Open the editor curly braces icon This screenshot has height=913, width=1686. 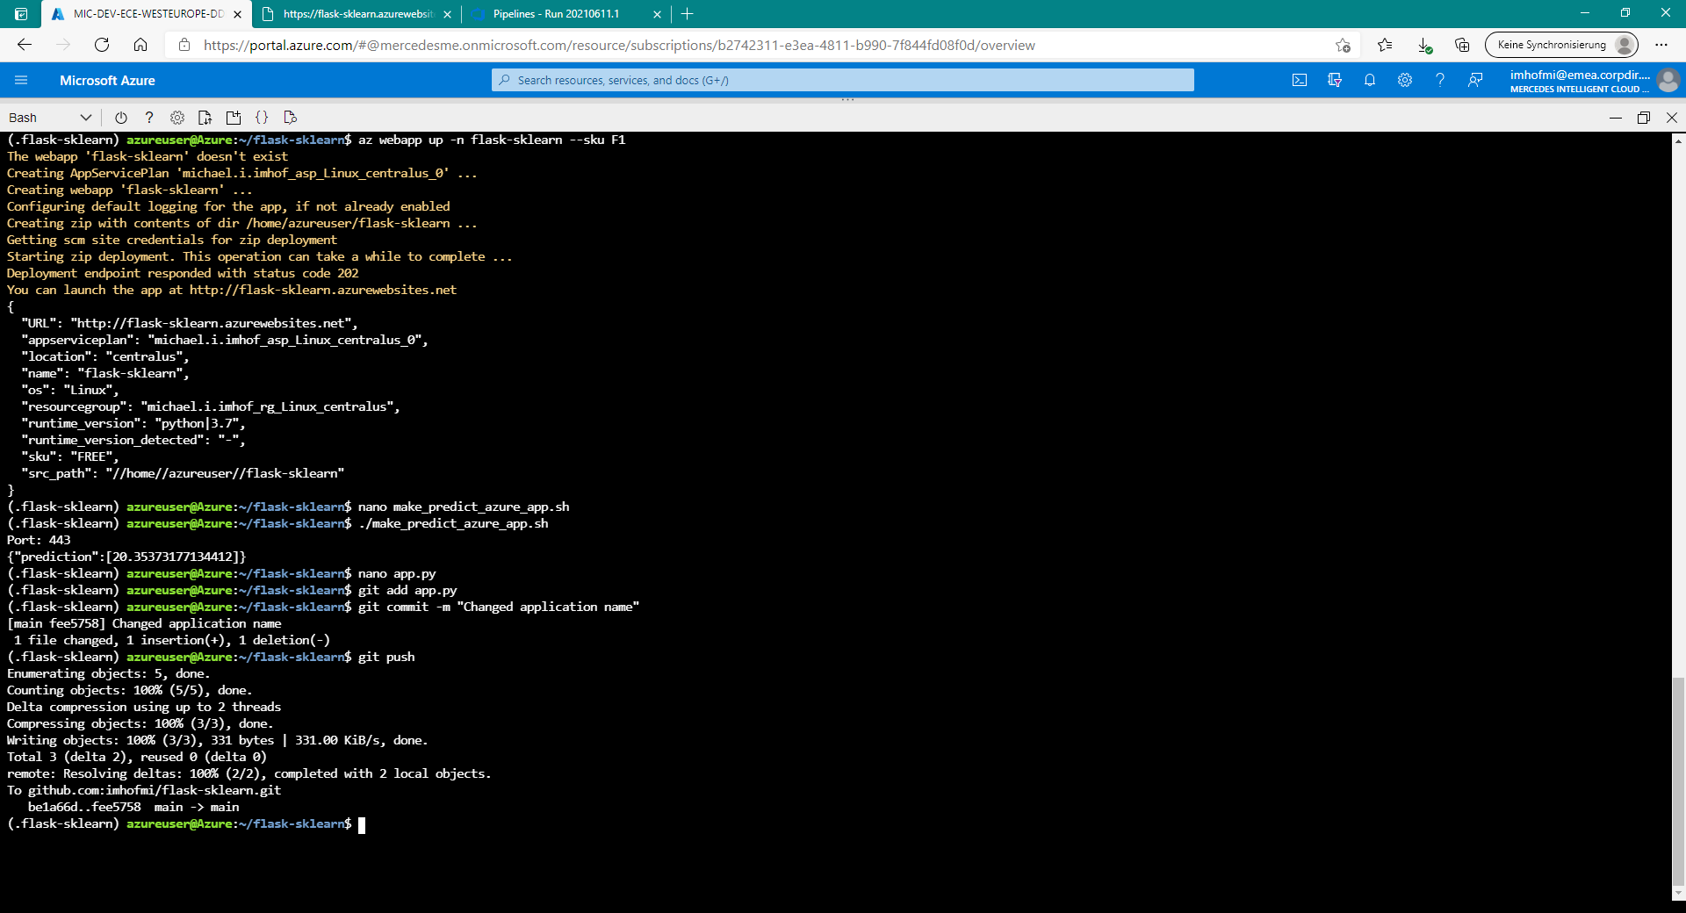tap(262, 118)
